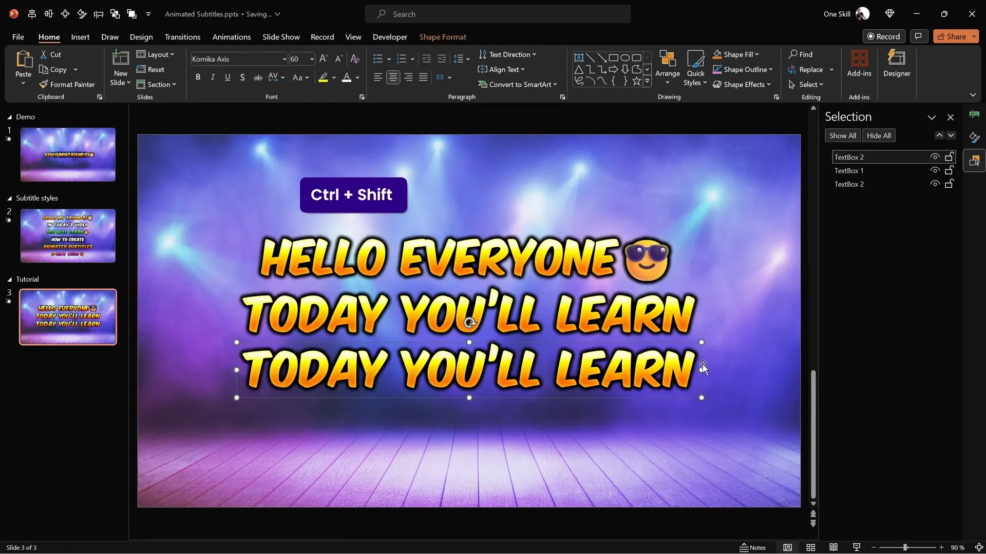Toggle Normal view in status bar
The height and width of the screenshot is (554, 986).
tap(787, 547)
